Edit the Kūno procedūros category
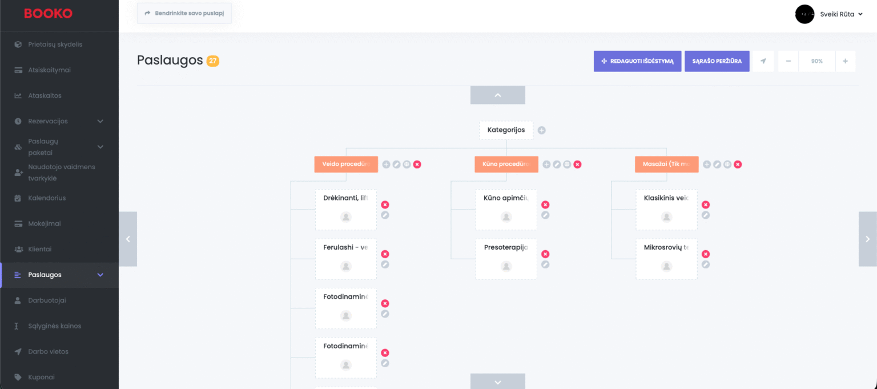This screenshot has width=877, height=389. 557,165
